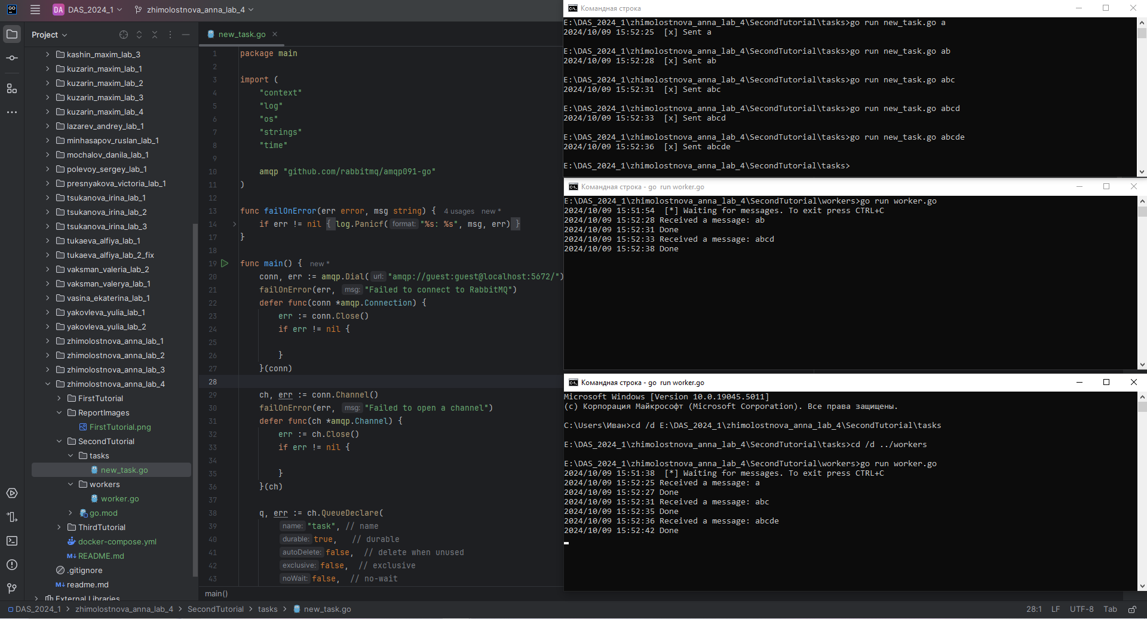This screenshot has height=619, width=1147.
Task: Open Project panel options menu
Action: point(170,35)
